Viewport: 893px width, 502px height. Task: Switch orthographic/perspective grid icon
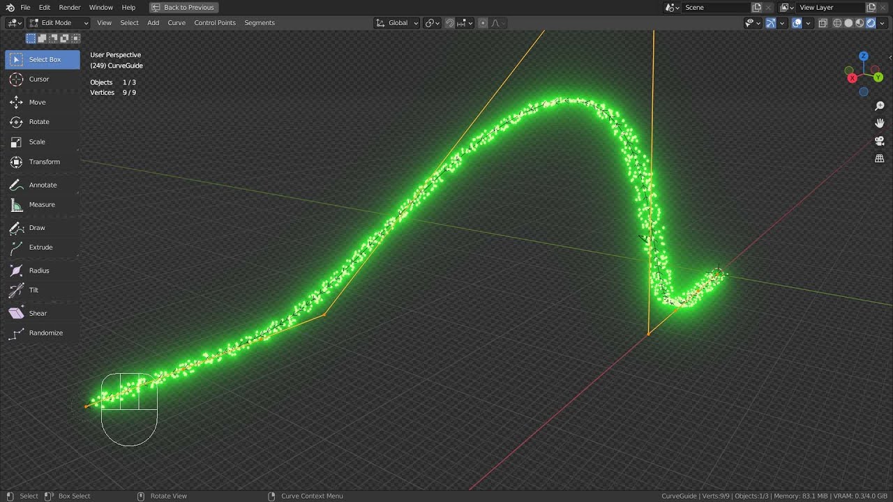pos(880,158)
